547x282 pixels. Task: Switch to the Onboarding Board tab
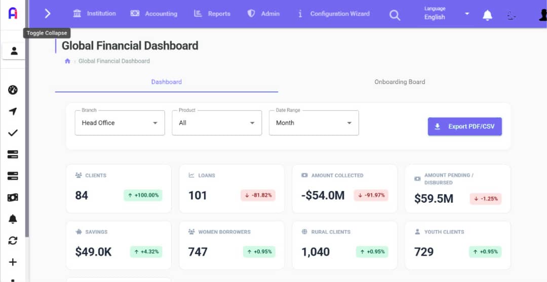tap(400, 82)
